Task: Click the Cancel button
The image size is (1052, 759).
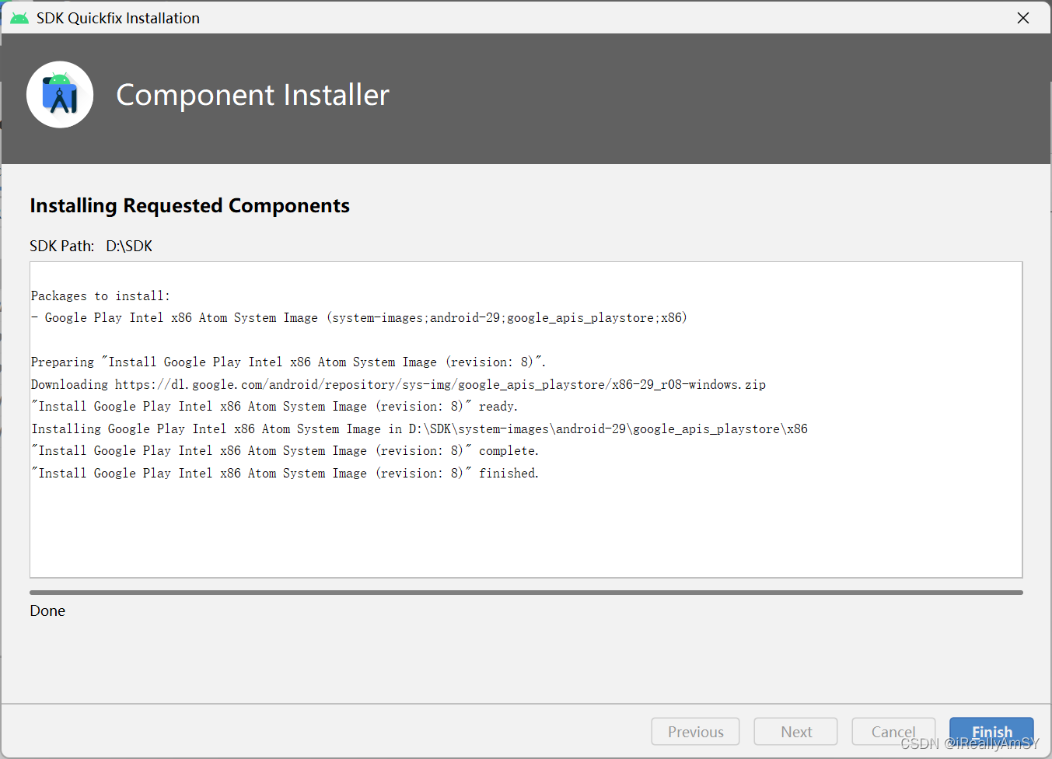Action: 893,732
